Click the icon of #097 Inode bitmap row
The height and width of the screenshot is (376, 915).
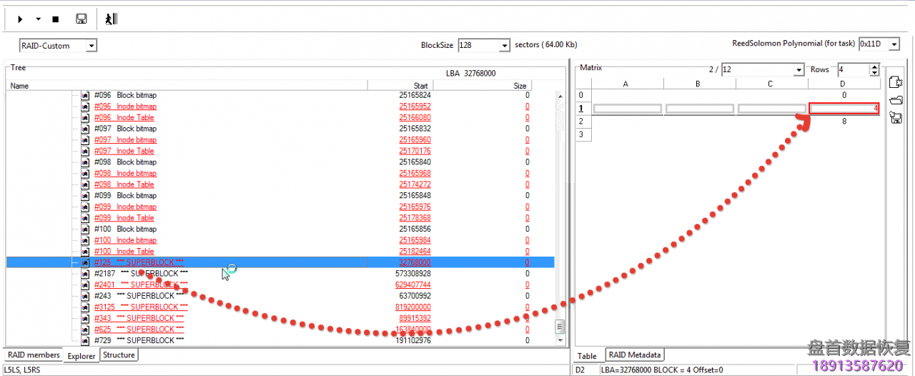[85, 140]
